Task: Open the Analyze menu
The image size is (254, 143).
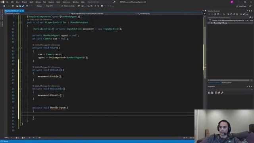Action: point(51,2)
